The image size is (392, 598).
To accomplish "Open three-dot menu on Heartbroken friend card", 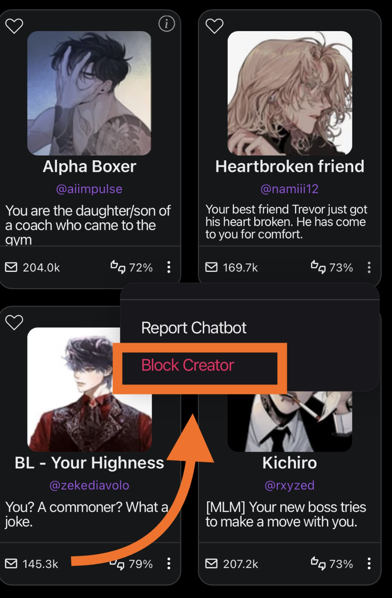I will (x=369, y=267).
